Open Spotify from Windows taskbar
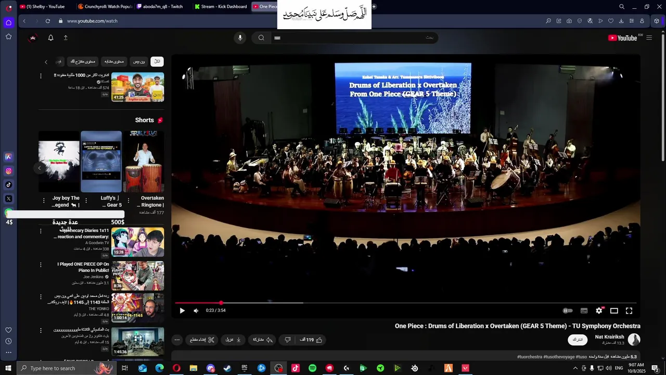 (x=313, y=368)
